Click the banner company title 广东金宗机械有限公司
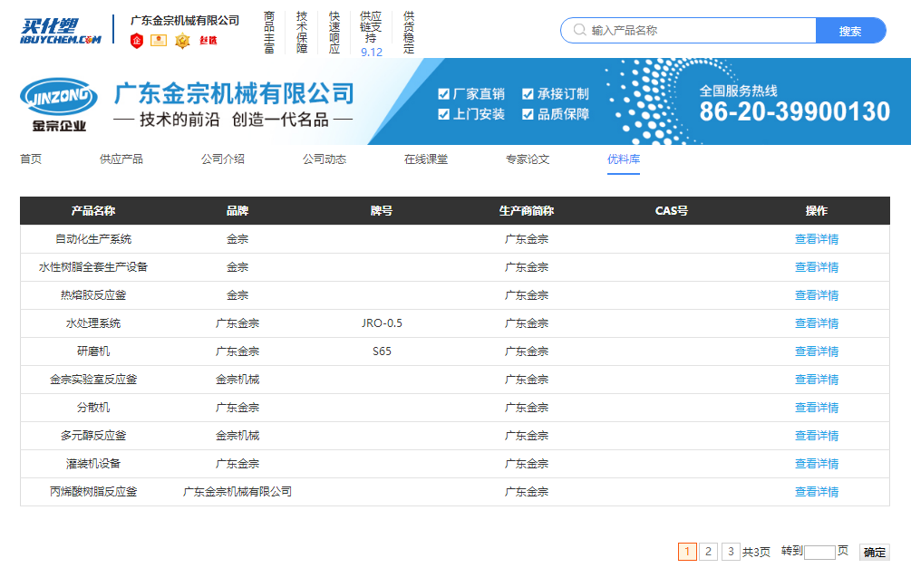Image resolution: width=911 pixels, height=568 pixels. click(234, 93)
